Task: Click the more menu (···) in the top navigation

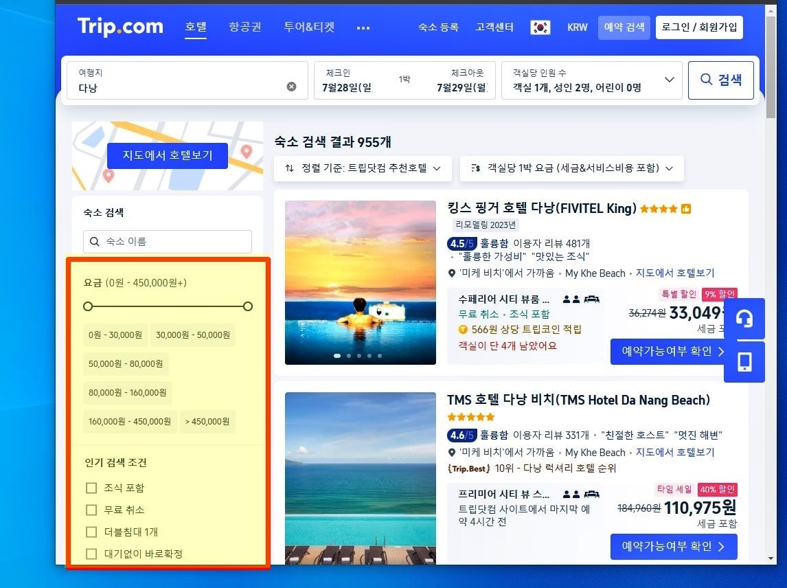Action: (x=363, y=27)
